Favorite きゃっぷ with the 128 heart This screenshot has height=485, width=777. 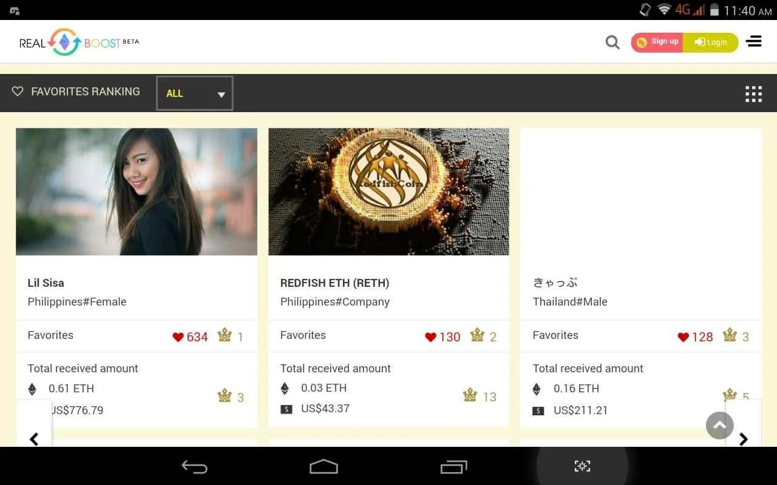[683, 337]
